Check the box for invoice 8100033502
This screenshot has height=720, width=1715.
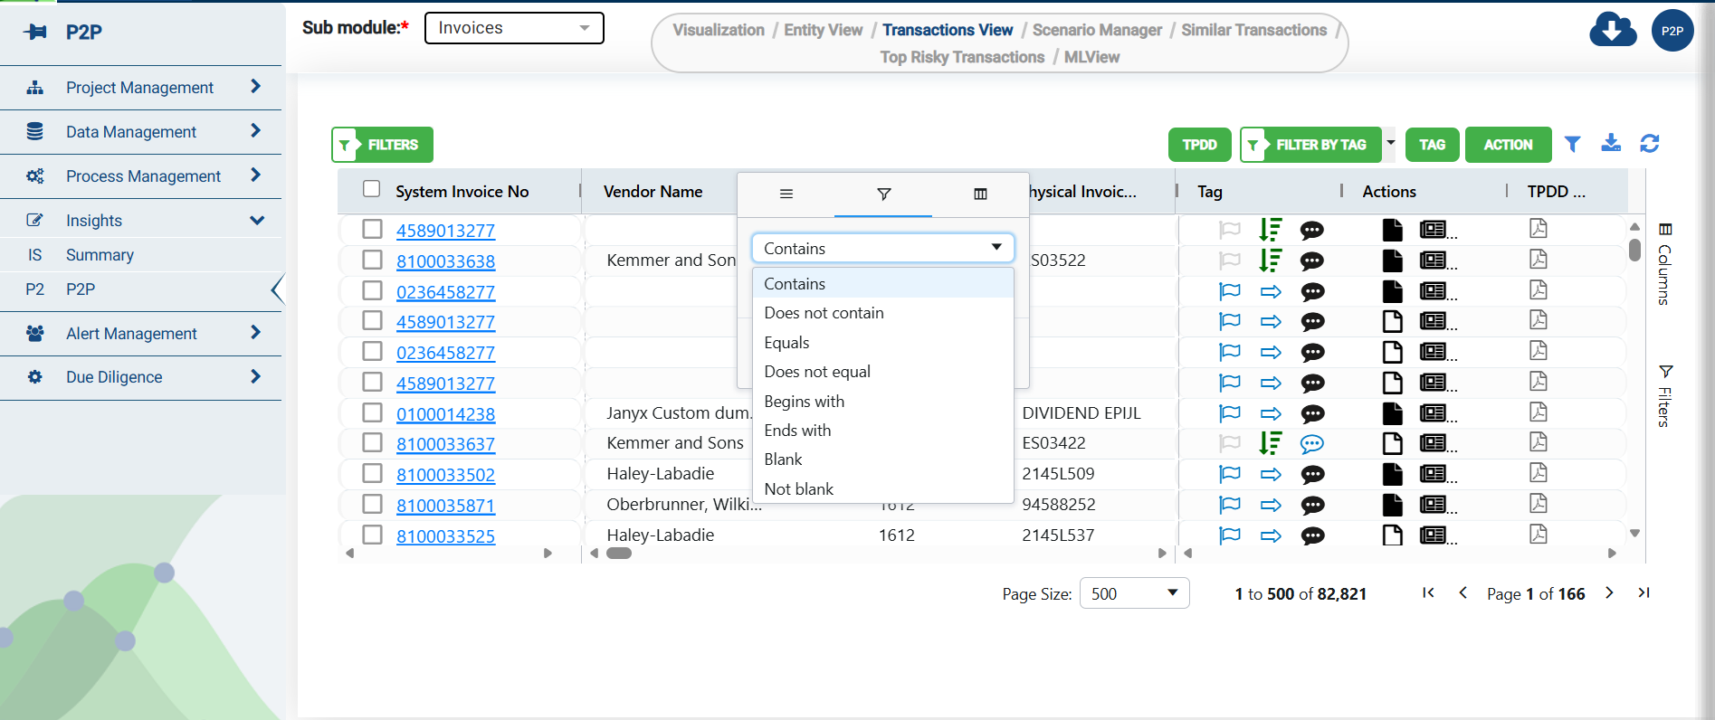click(372, 473)
